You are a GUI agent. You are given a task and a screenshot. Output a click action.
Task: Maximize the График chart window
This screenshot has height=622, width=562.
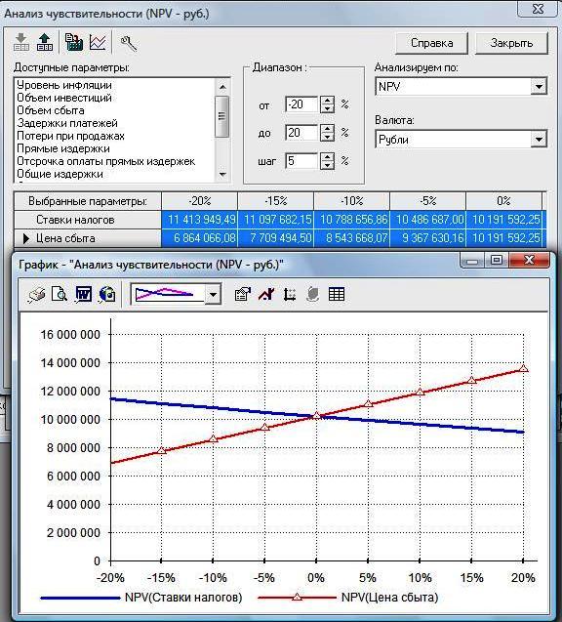tap(497, 260)
